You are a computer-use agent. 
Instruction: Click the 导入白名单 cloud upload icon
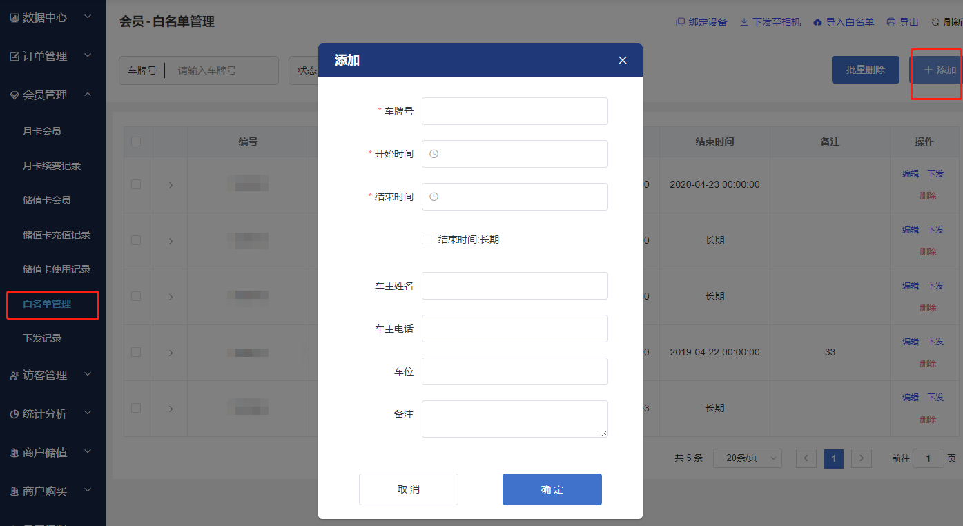[818, 22]
